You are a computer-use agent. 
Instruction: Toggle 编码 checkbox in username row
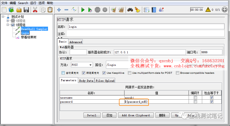tap(195, 97)
